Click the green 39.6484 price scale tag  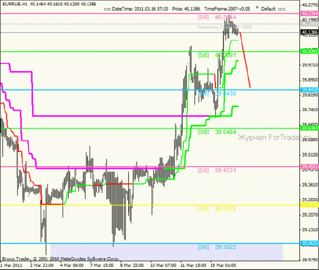tap(309, 128)
